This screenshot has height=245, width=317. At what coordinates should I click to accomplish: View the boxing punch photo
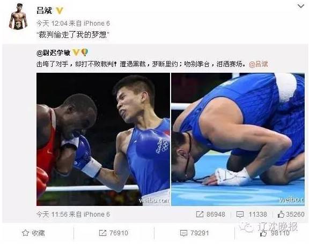(x=103, y=139)
